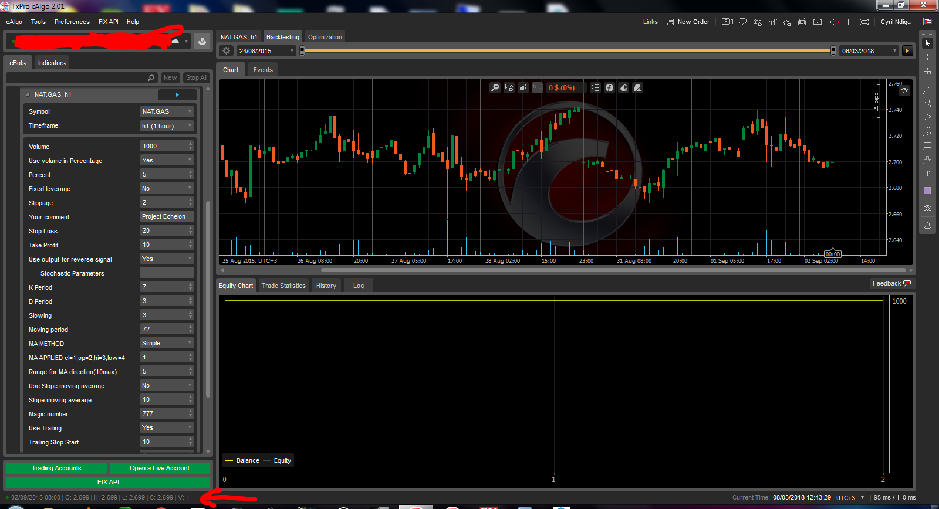Screen dimensions: 939x509
Task: Open Use Slope moving average dropdown
Action: click(167, 385)
